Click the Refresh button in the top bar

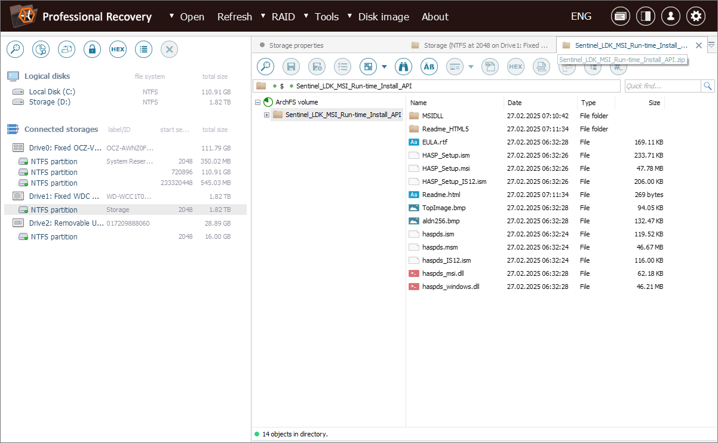[234, 17]
